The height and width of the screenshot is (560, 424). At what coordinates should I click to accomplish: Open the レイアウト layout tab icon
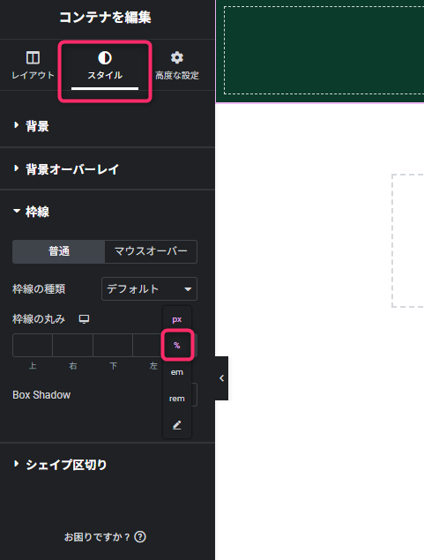coord(33,57)
